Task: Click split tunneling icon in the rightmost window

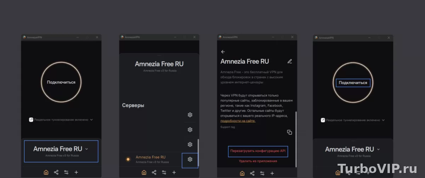Action: point(323,120)
